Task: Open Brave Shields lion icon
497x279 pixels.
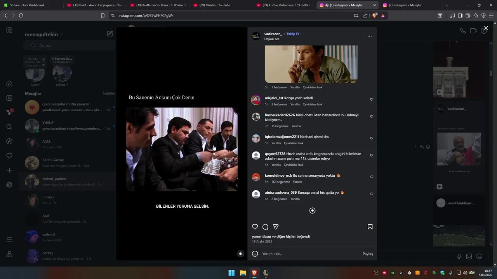Action: 375,15
